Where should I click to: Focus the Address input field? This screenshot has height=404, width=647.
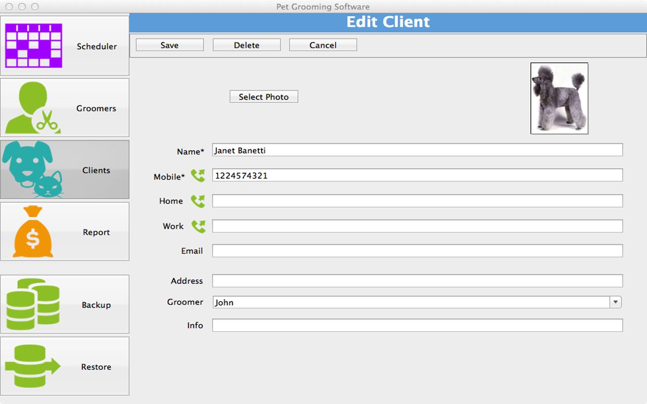[418, 281]
